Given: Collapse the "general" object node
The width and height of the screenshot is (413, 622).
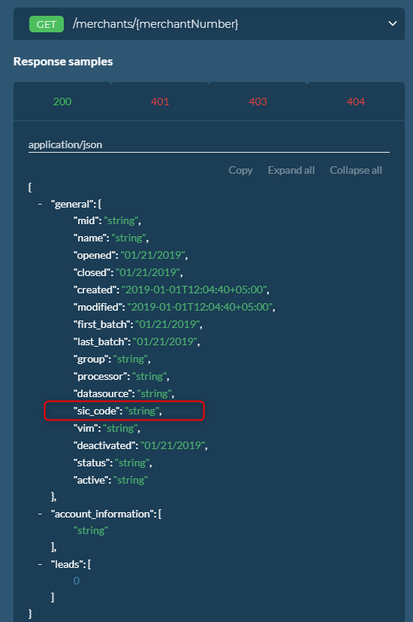Looking at the screenshot, I should [40, 204].
